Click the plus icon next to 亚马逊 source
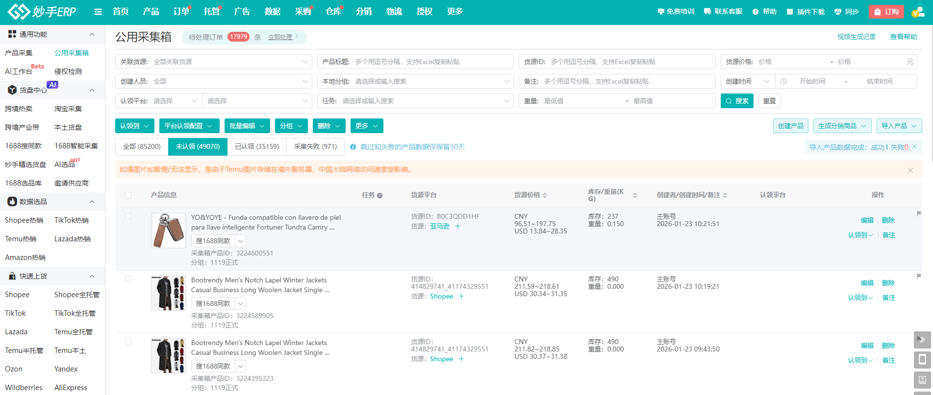Image resolution: width=933 pixels, height=395 pixels. pyautogui.click(x=458, y=226)
